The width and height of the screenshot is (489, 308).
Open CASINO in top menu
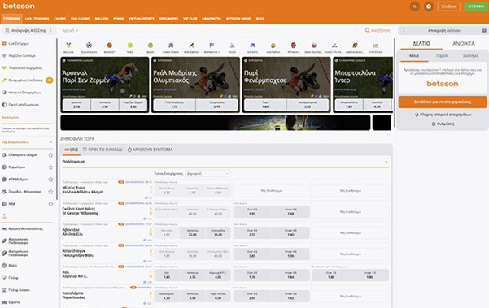point(60,19)
